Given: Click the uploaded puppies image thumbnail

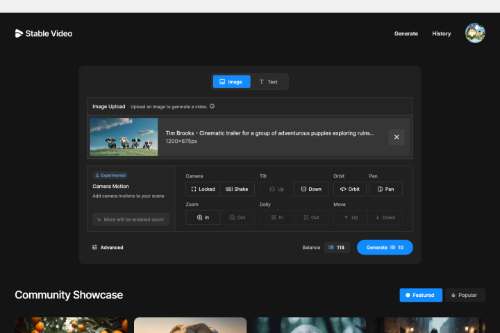Looking at the screenshot, I should [x=124, y=137].
